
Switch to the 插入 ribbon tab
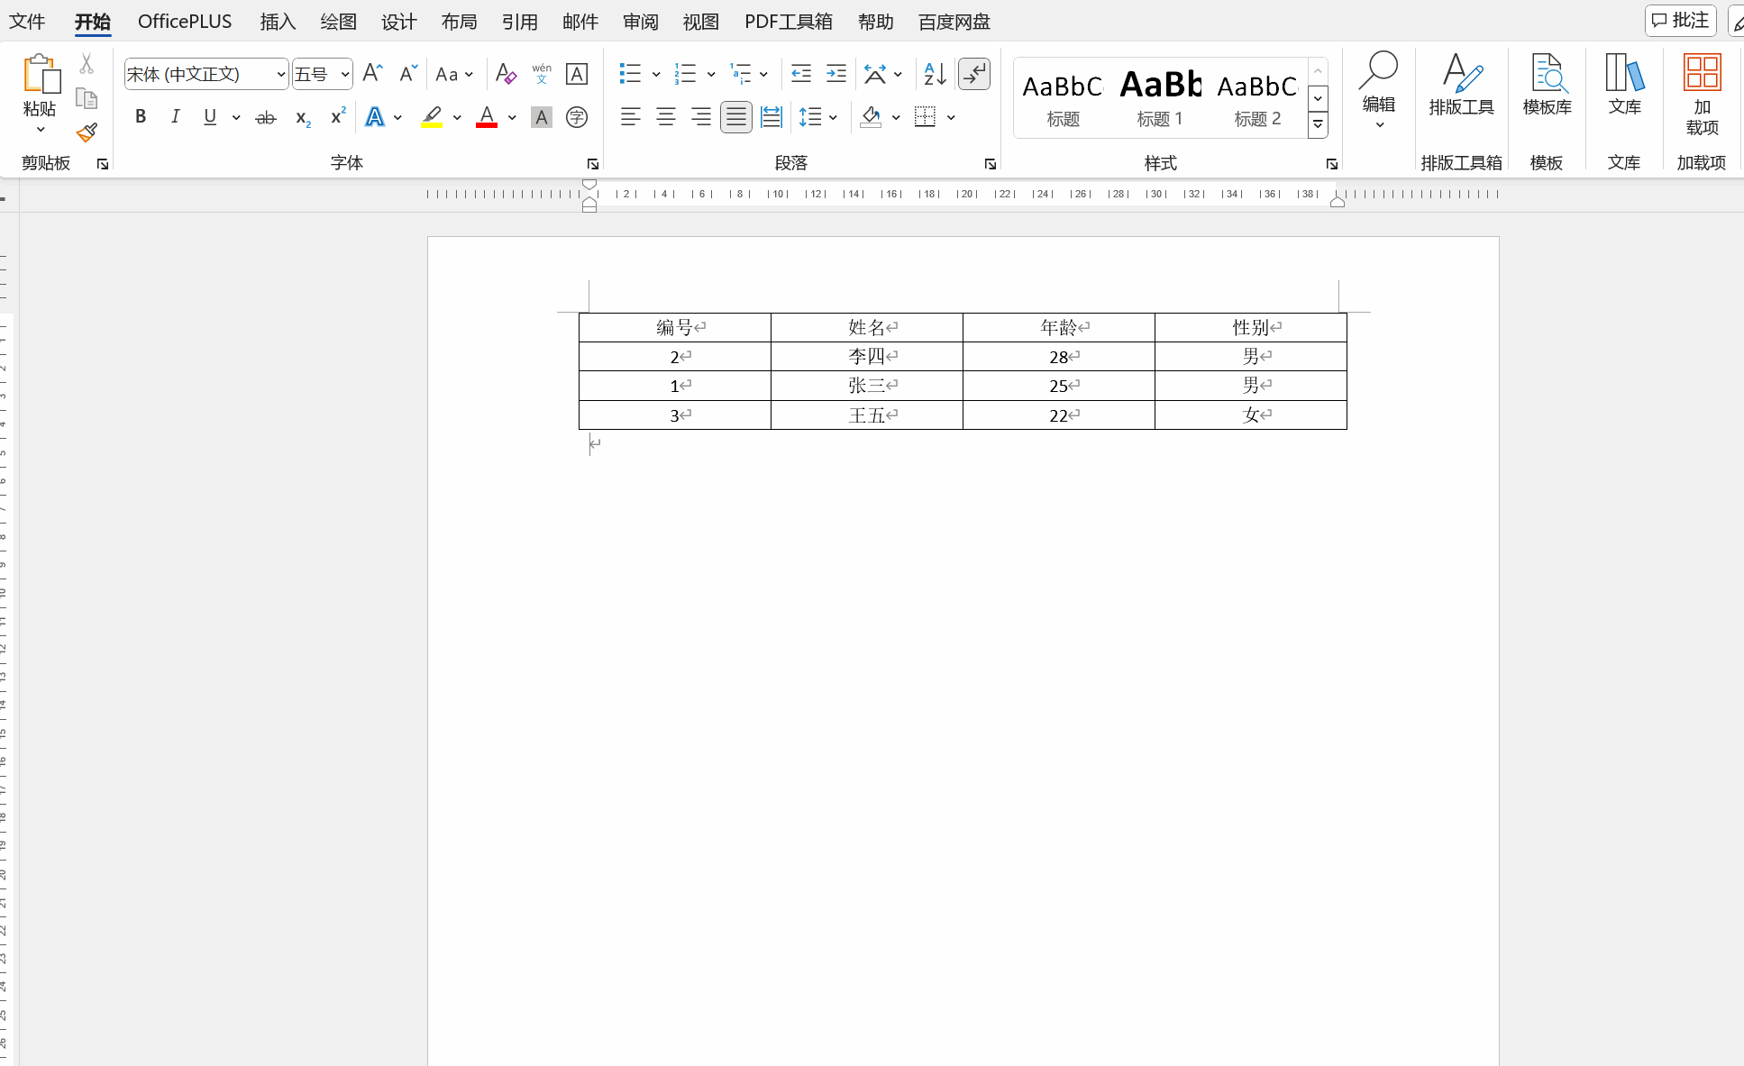click(278, 22)
